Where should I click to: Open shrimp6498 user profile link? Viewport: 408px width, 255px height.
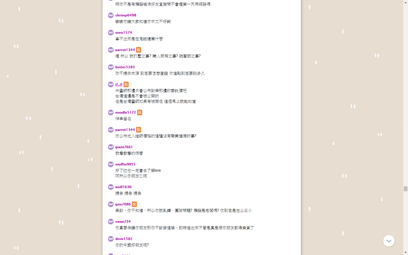[x=126, y=15]
